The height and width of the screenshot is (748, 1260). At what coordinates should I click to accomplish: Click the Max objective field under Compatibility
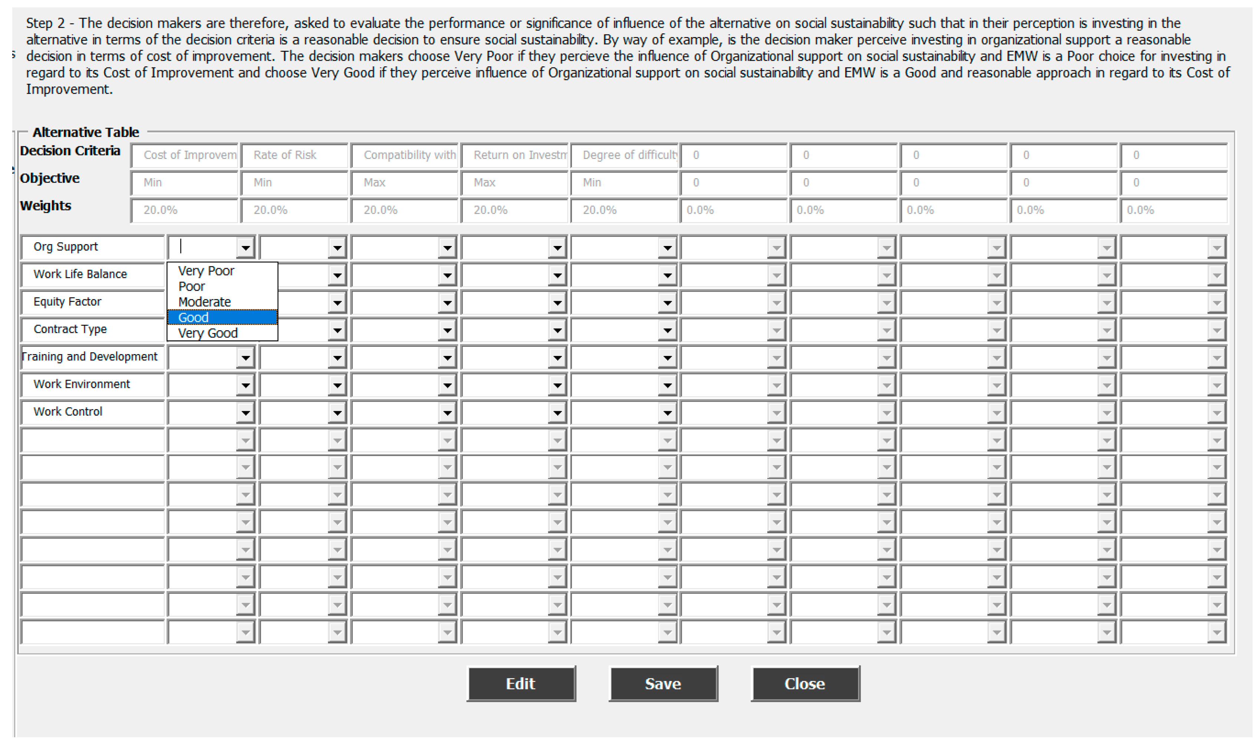click(404, 183)
